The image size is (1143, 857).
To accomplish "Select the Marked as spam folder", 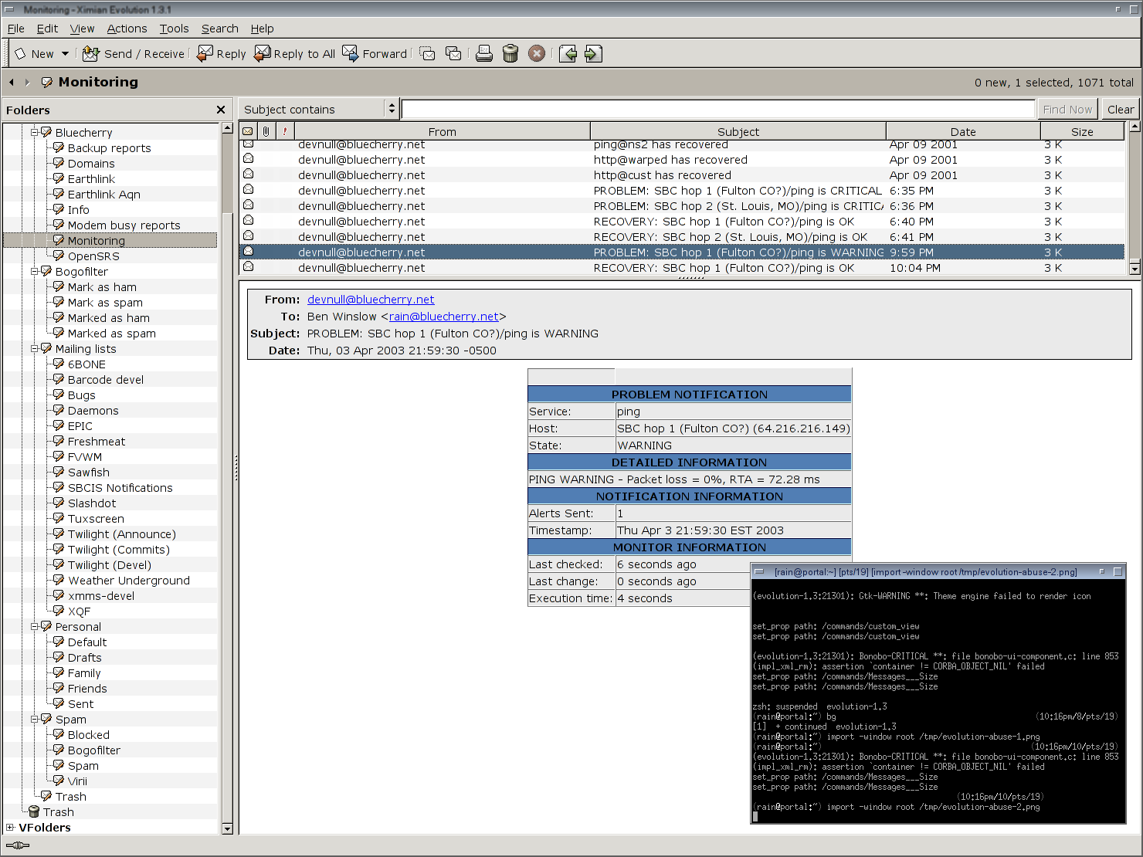I will pyautogui.click(x=111, y=333).
